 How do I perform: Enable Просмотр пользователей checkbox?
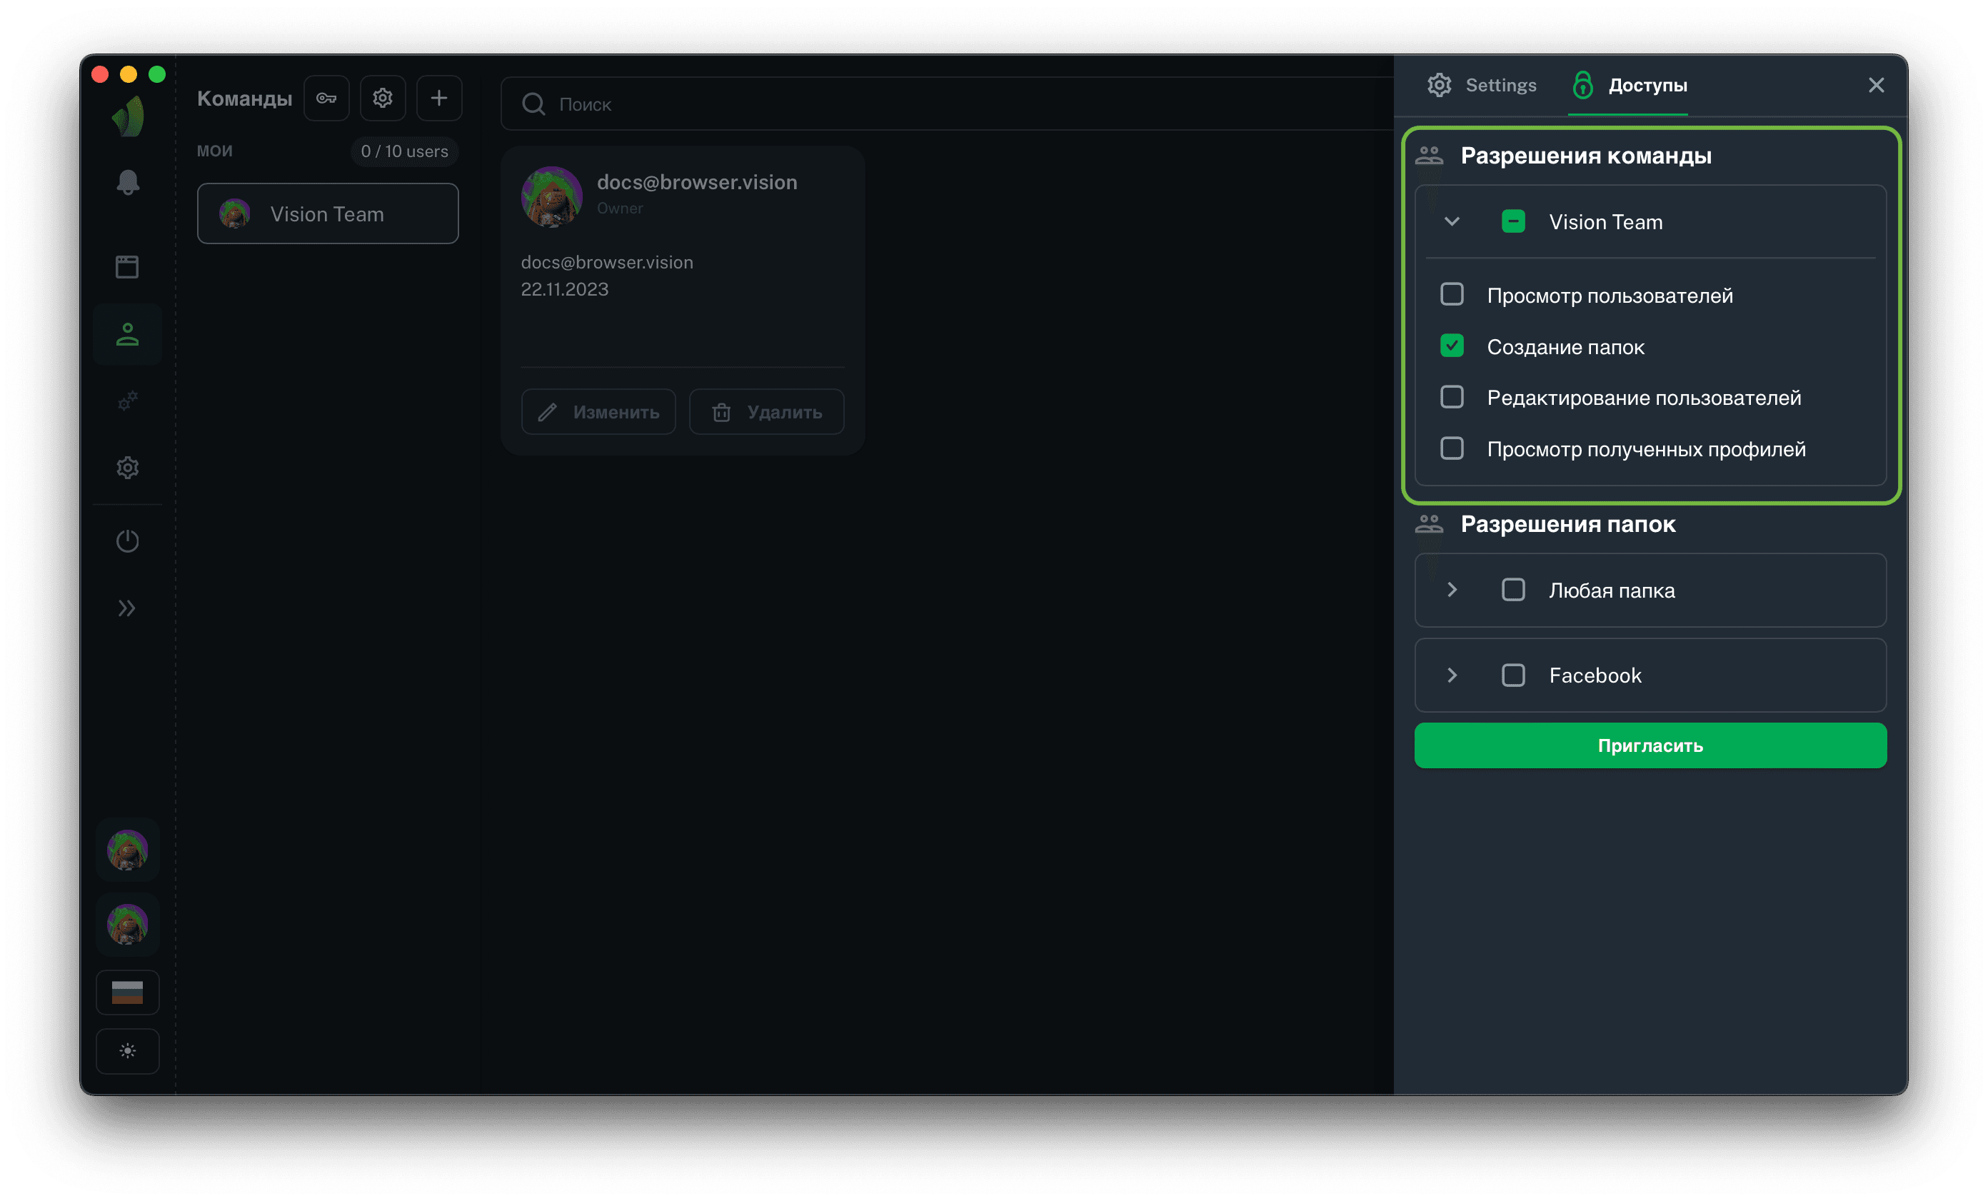pyautogui.click(x=1452, y=294)
